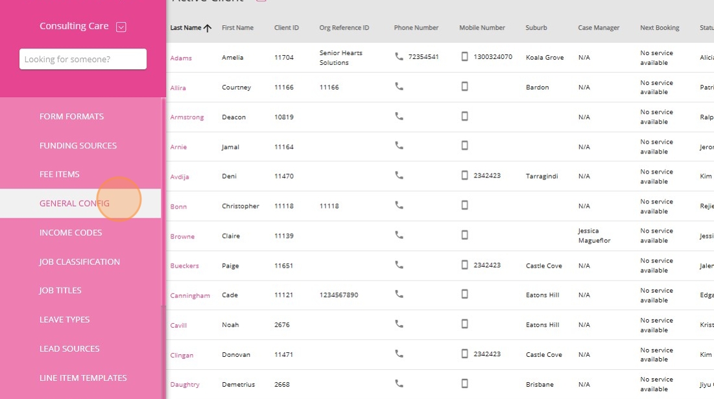Open client Cavill link
The width and height of the screenshot is (714, 399).
tap(178, 325)
